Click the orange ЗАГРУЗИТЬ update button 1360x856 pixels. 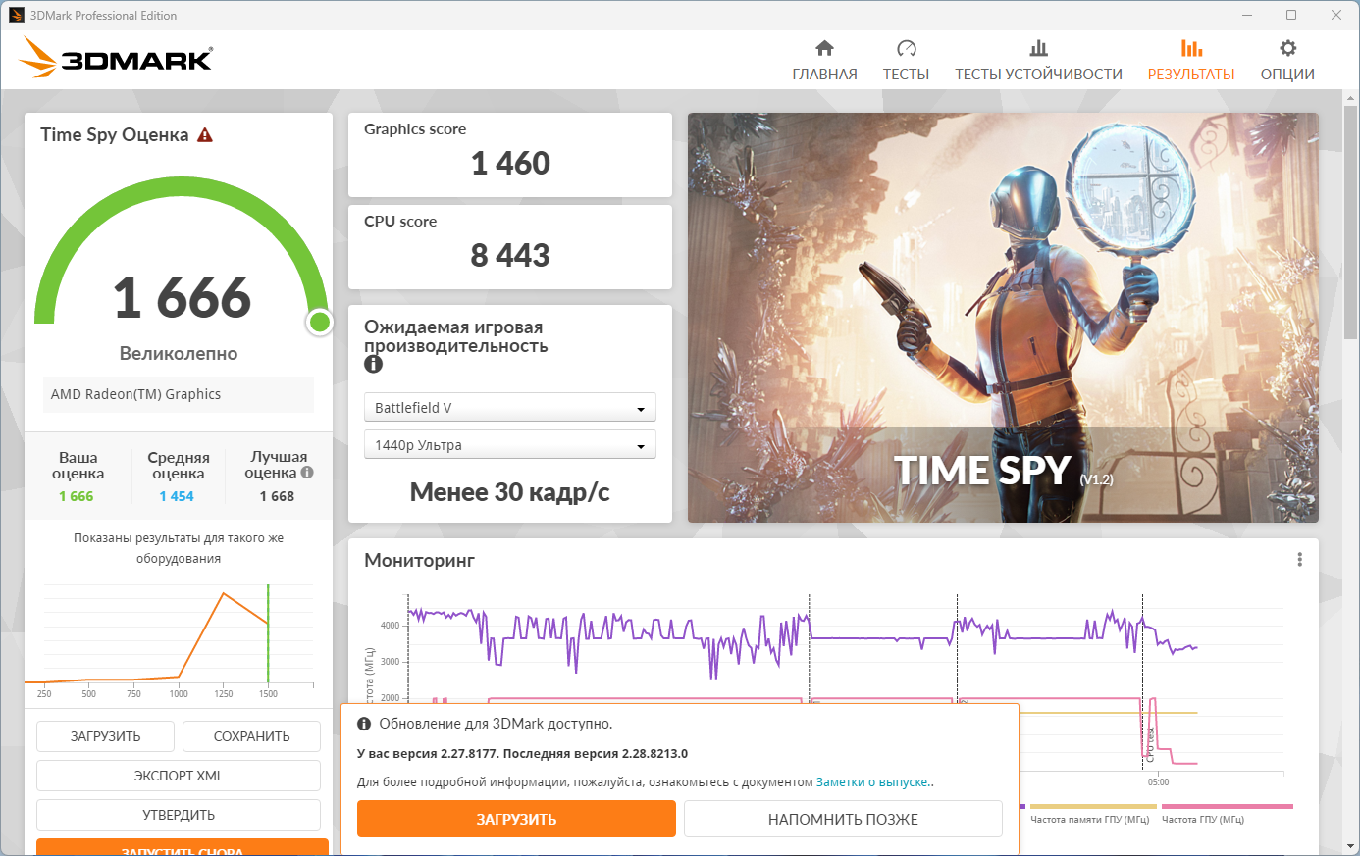516,819
